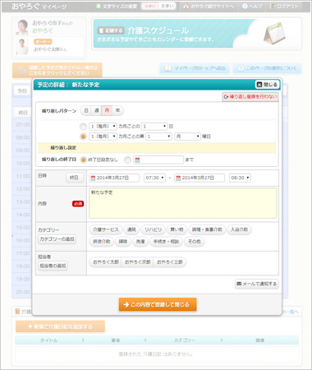
Task: Select おやろぐ太郎 as the person in charge
Action: tap(105, 262)
